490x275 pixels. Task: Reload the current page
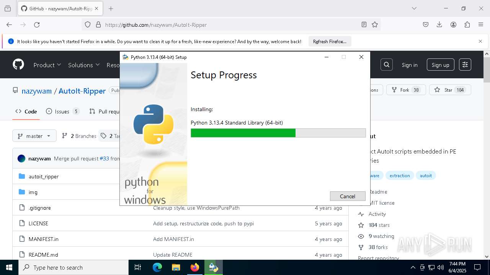(37, 24)
